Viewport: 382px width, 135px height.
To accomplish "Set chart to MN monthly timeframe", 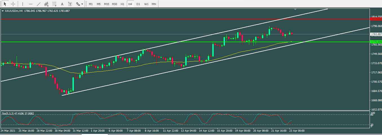I will (x=154, y=4).
